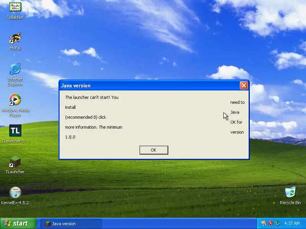This screenshot has width=306, height=229.
Task: Open the Start menu
Action: coord(18,223)
